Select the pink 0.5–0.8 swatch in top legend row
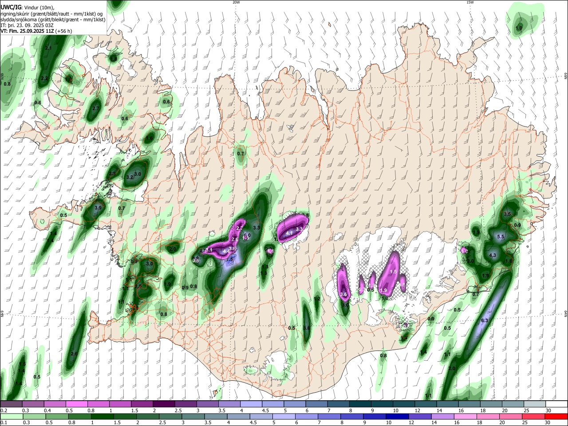The width and height of the screenshot is (568, 426). [76, 404]
